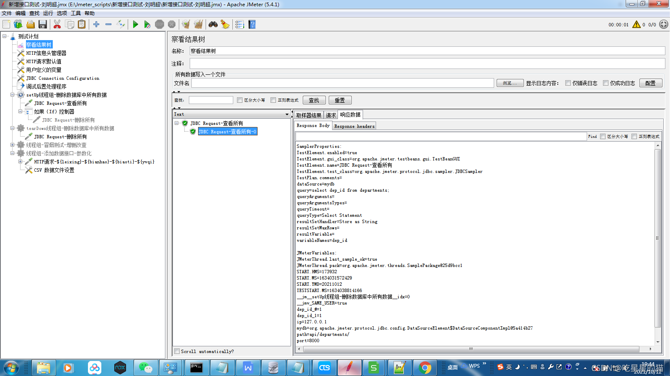Click the Copy icon in toolbar
Image resolution: width=670 pixels, height=376 pixels.
(70, 24)
